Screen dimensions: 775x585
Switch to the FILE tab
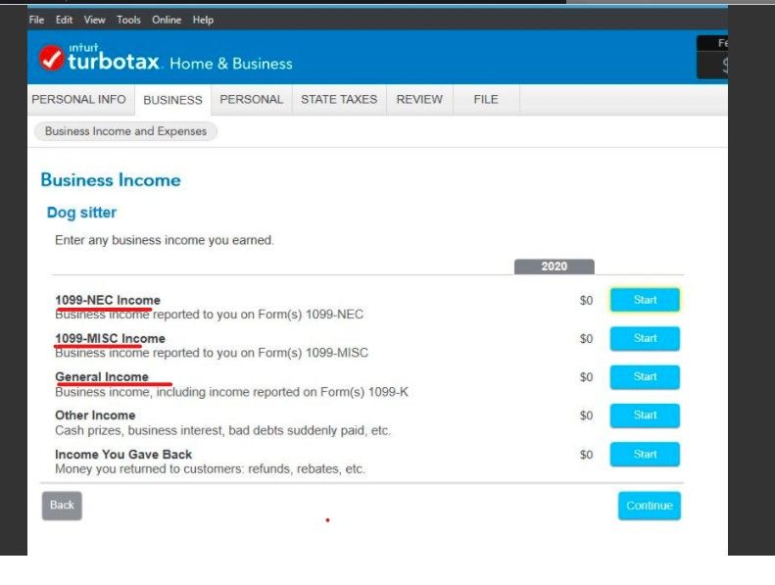point(486,99)
